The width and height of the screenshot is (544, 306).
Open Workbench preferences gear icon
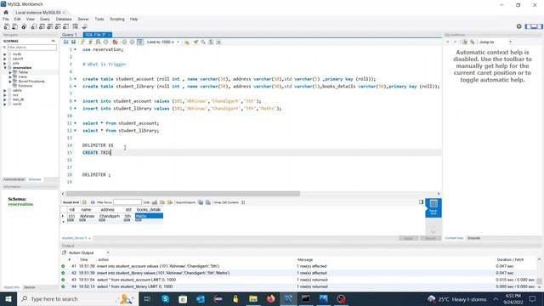point(519,26)
